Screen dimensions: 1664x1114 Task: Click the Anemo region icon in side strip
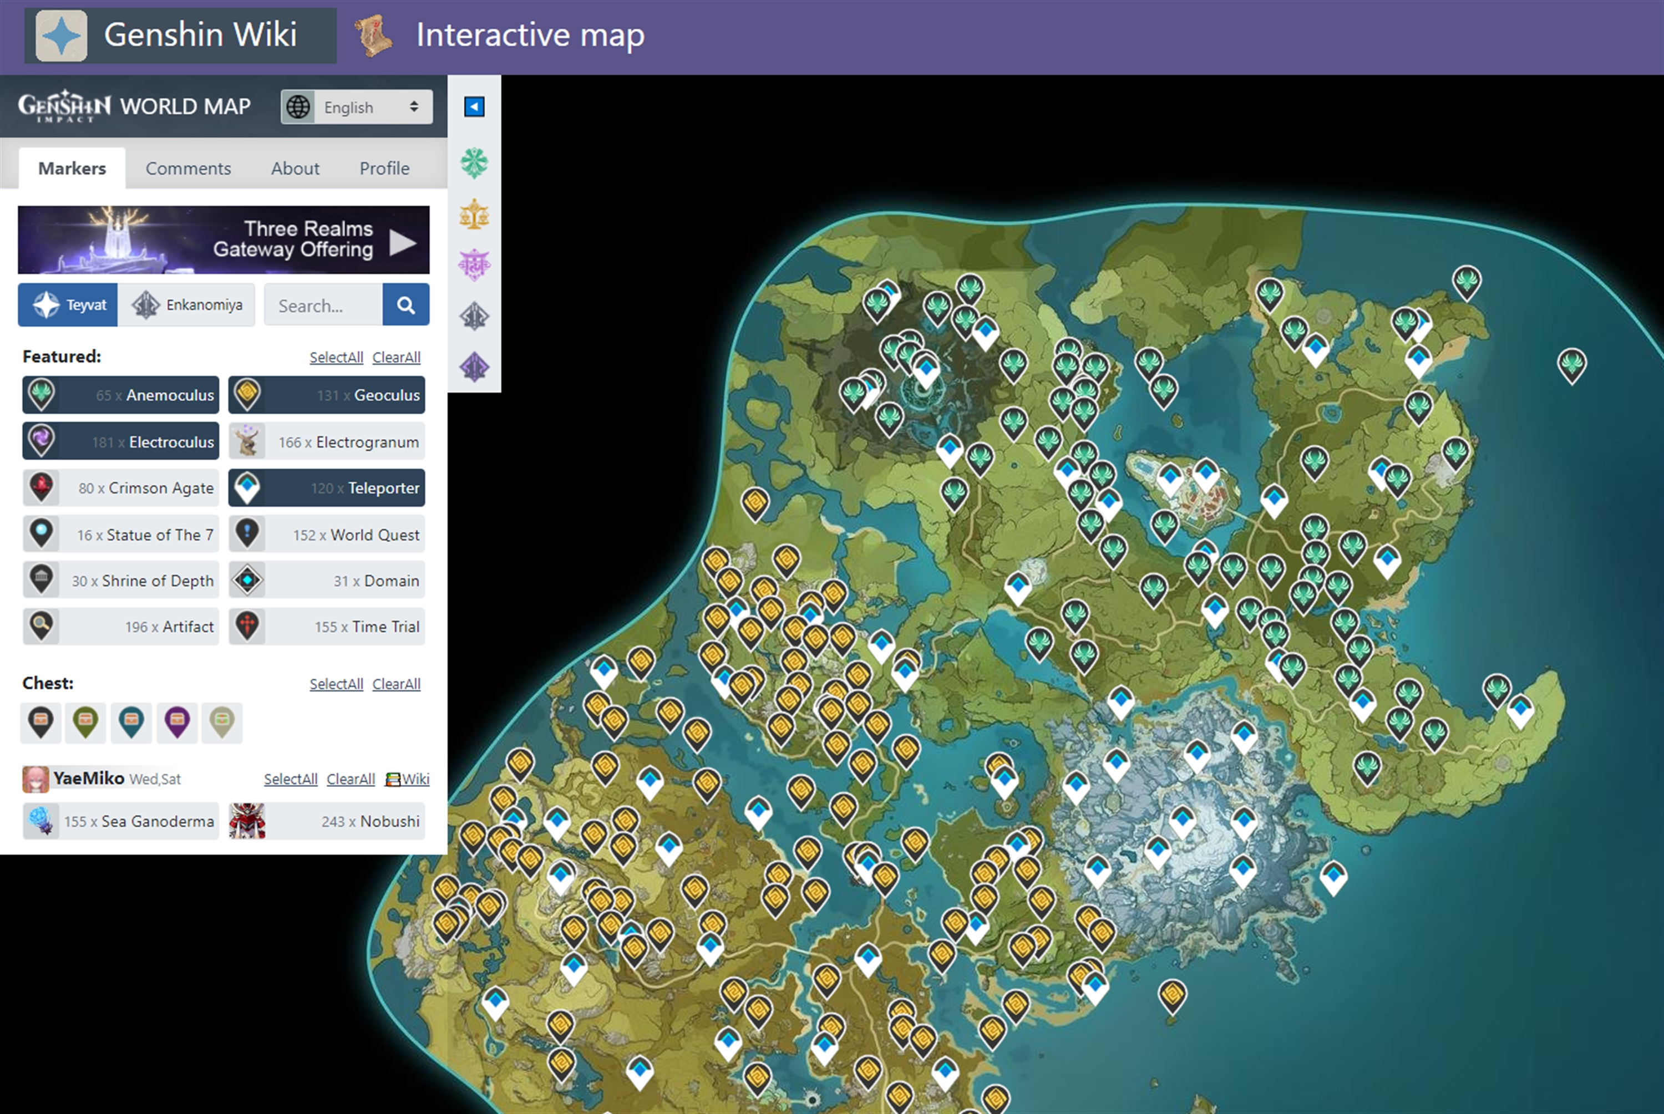click(474, 164)
